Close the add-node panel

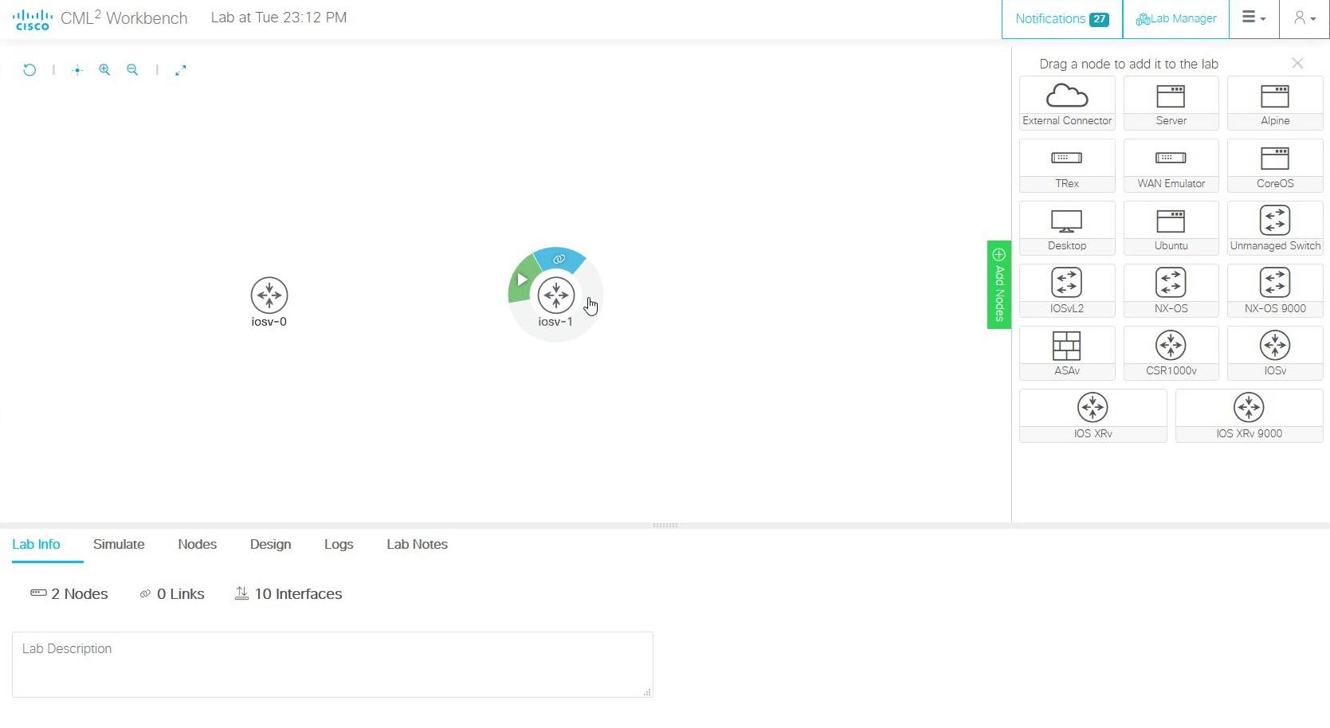[x=1297, y=63]
